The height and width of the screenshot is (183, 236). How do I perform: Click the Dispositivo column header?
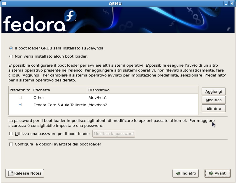142,90
